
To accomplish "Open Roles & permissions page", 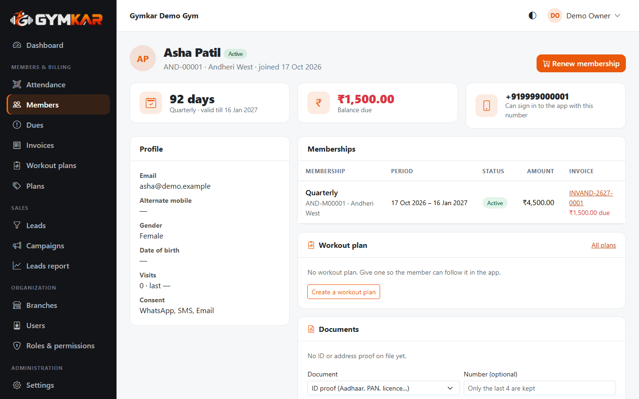I will coord(58,346).
